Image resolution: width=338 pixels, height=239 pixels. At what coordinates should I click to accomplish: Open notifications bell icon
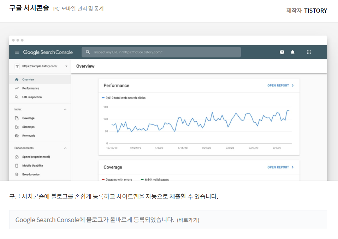[x=292, y=52]
